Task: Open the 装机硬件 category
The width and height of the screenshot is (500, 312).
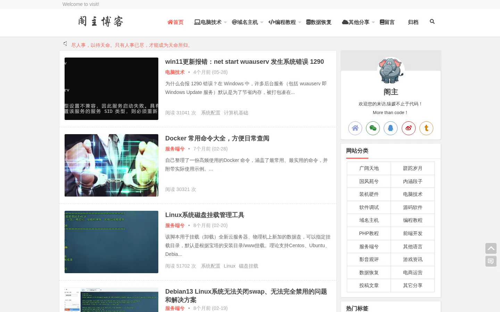Action: 369,194
